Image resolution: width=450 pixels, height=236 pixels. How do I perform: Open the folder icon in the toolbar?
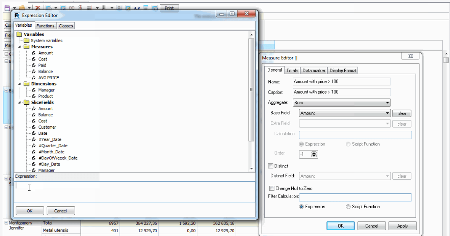click(22, 7)
